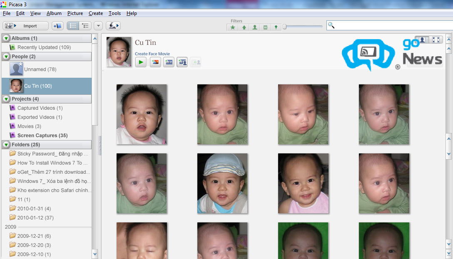
Task: Click the Captured Videos project icon
Action: pyautogui.click(x=12, y=108)
